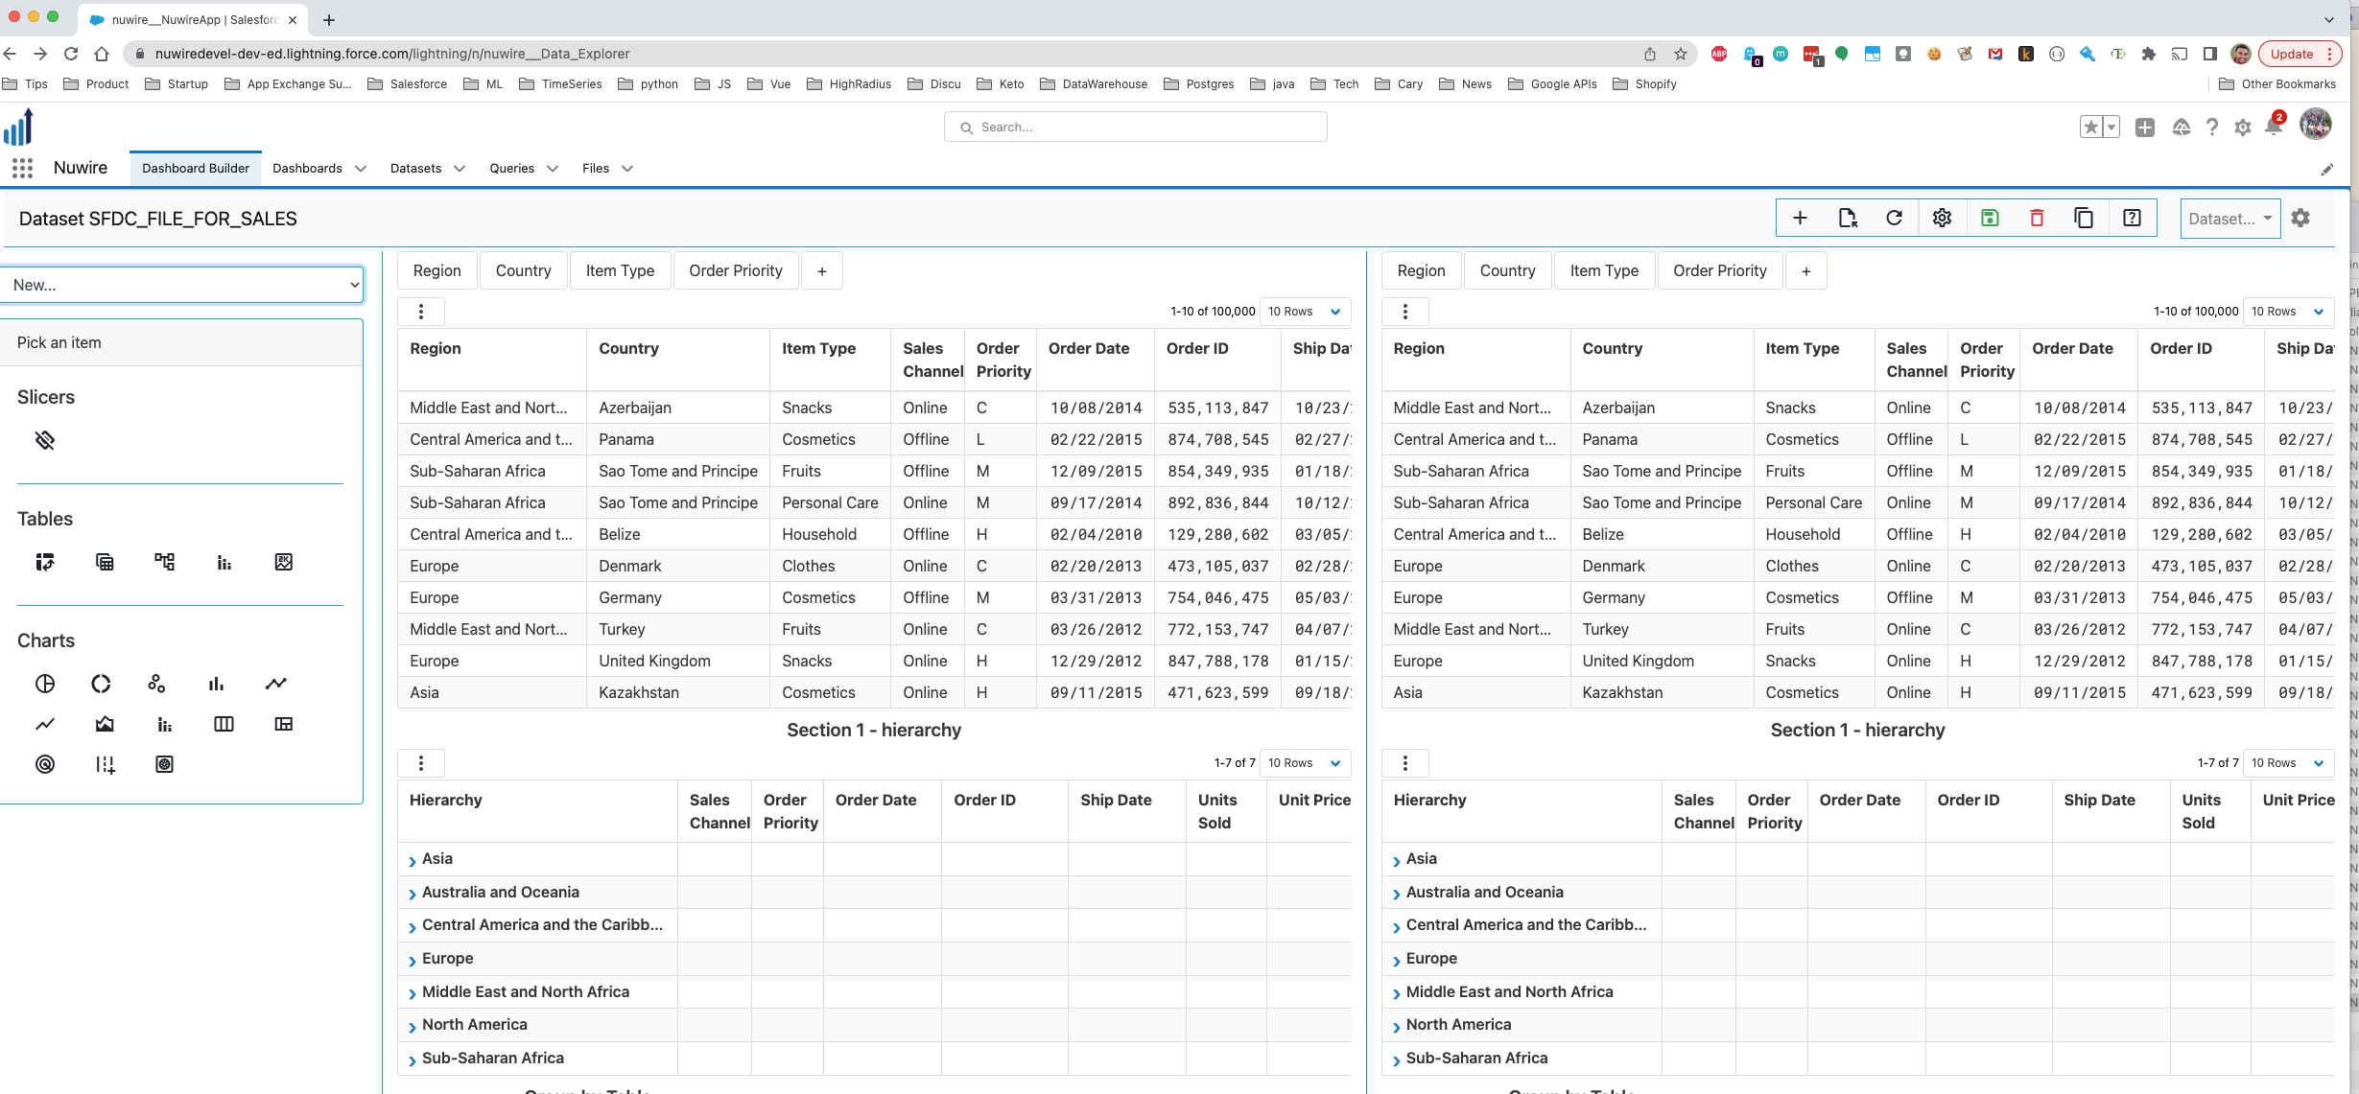
Task: Add a bar chart in Charts
Action: pyautogui.click(x=217, y=684)
